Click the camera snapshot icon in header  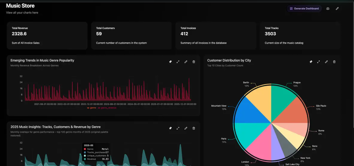[328, 8]
